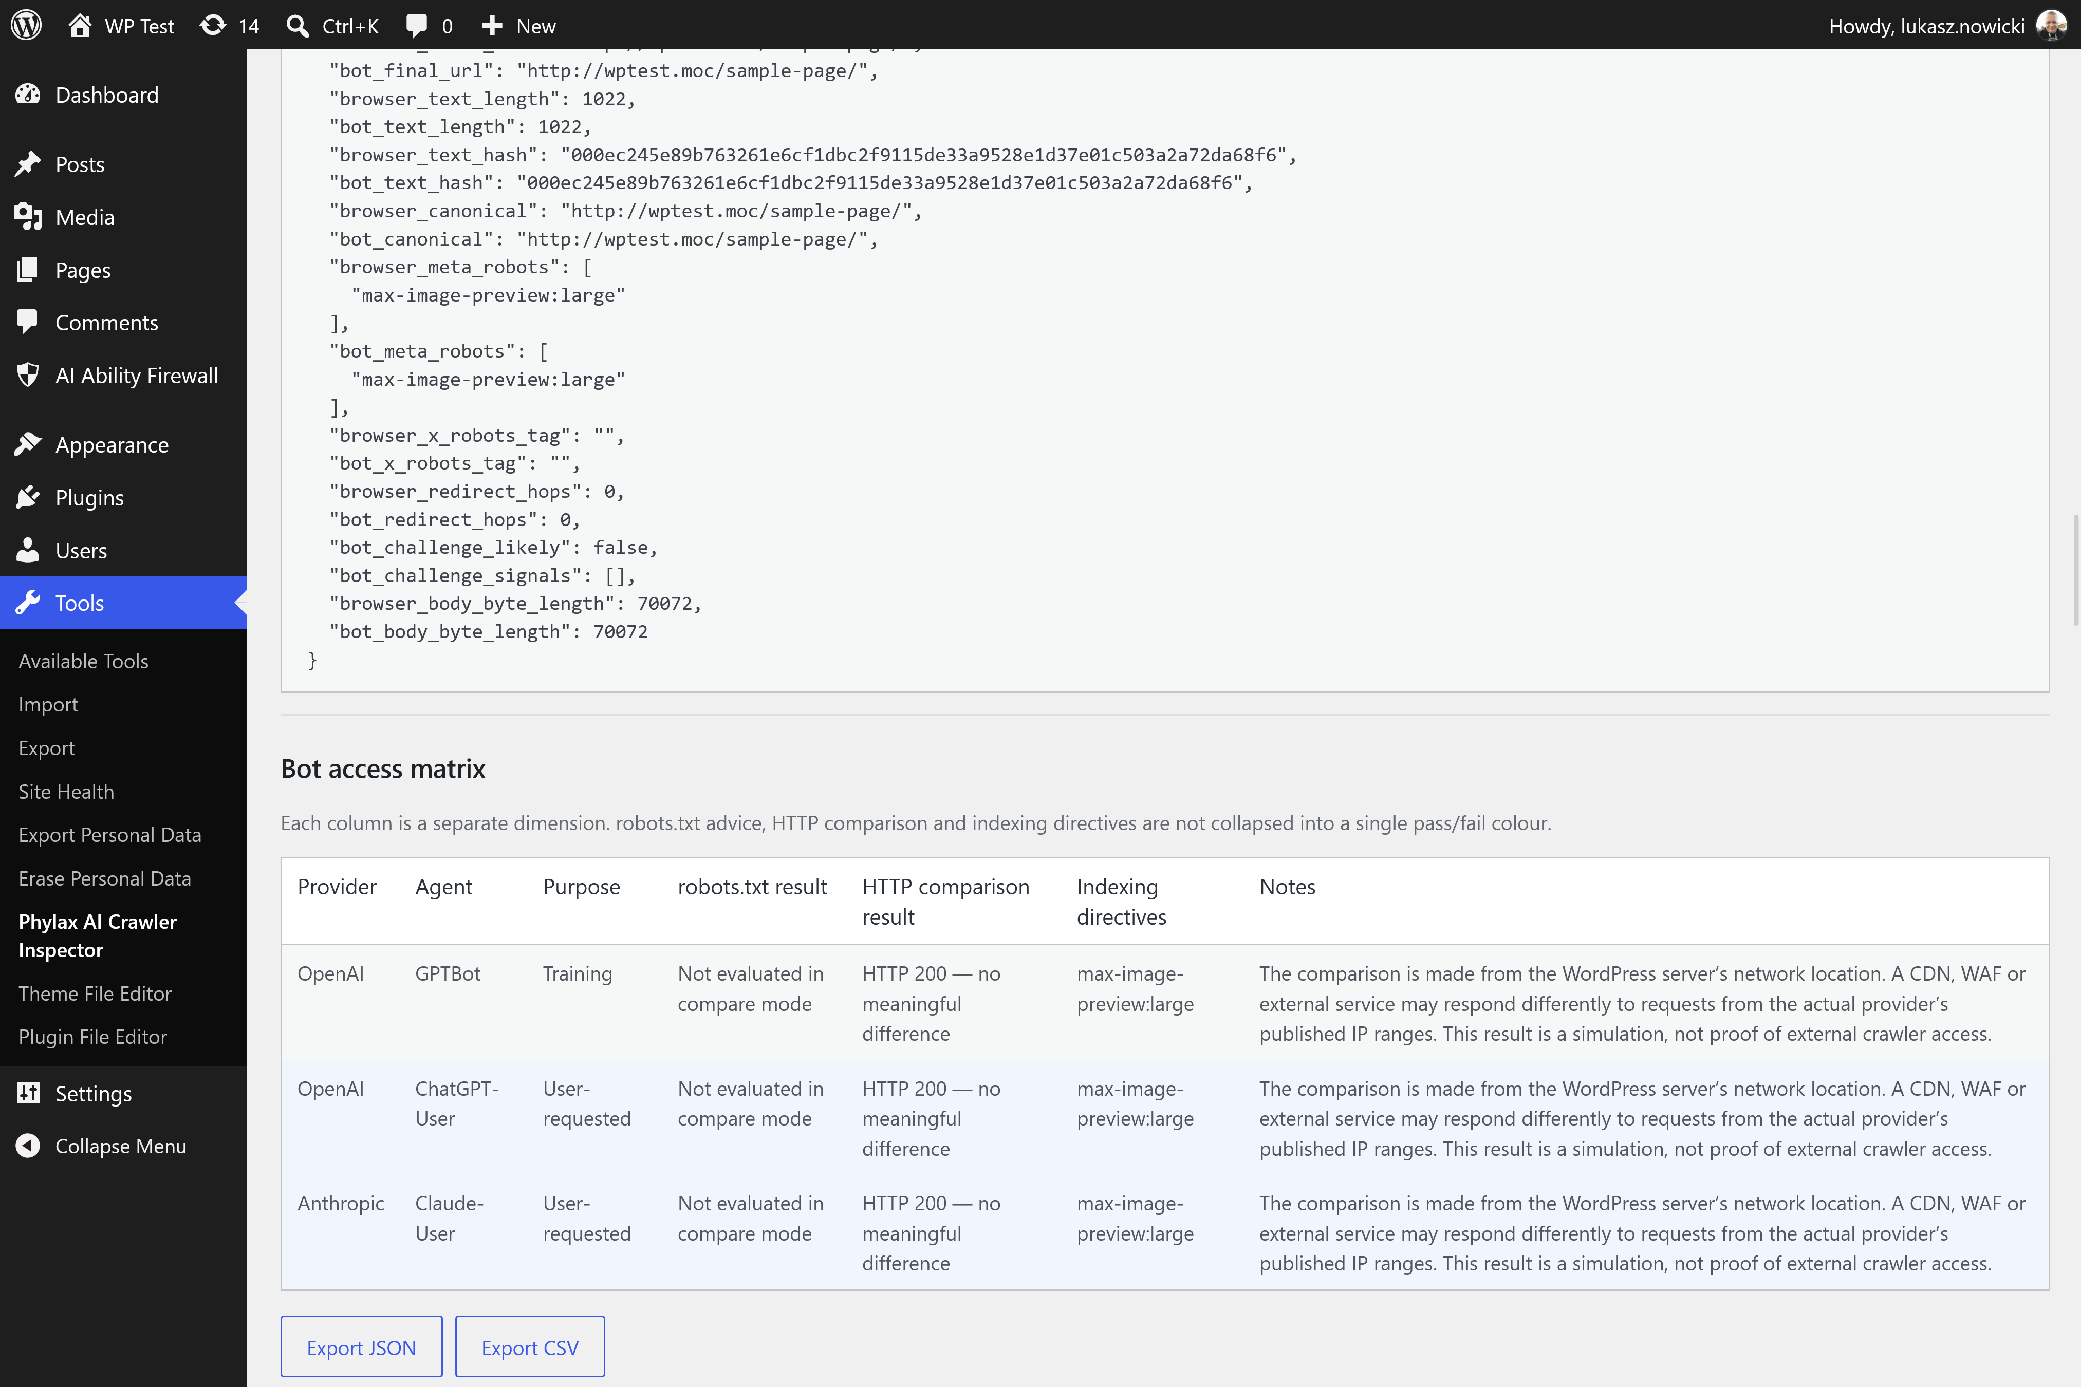
Task: Click the Tools wrench icon
Action: pos(28,603)
